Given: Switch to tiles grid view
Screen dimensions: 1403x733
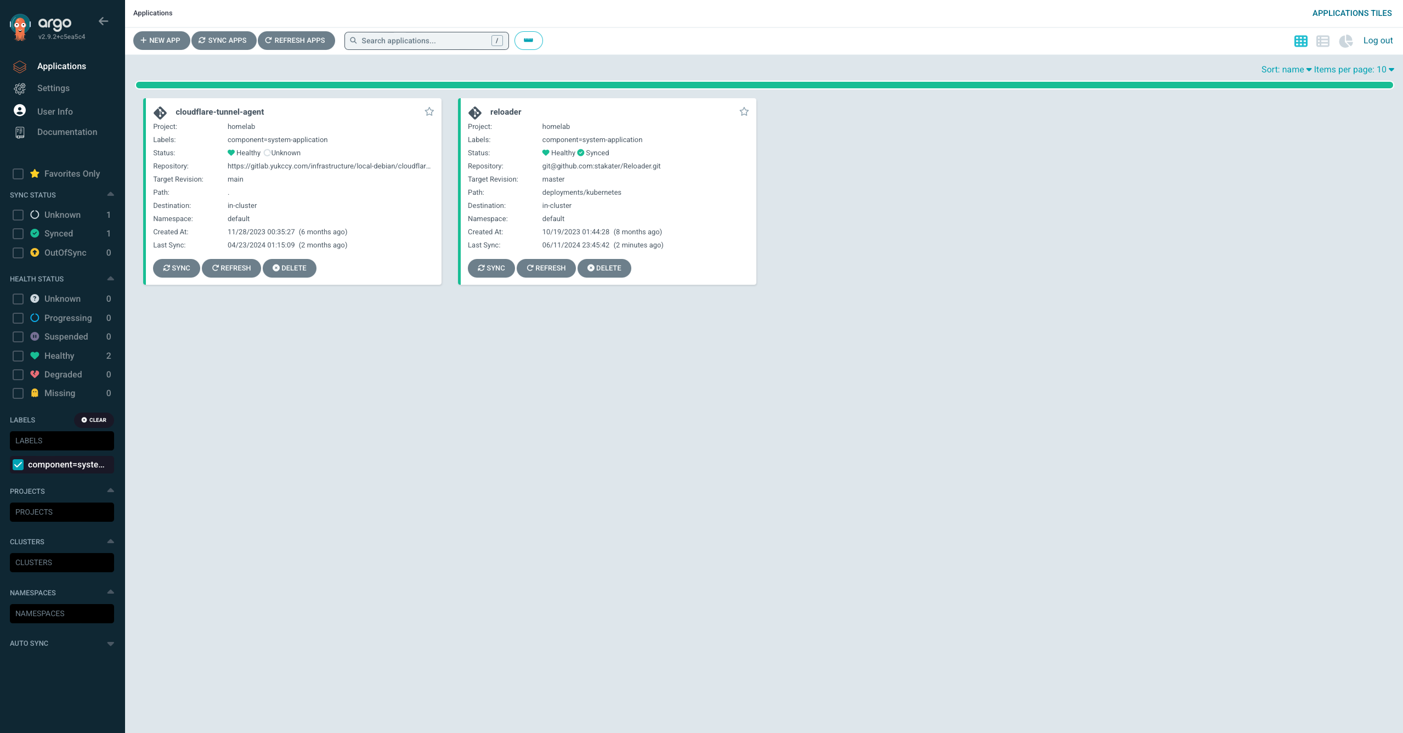Looking at the screenshot, I should tap(1300, 41).
